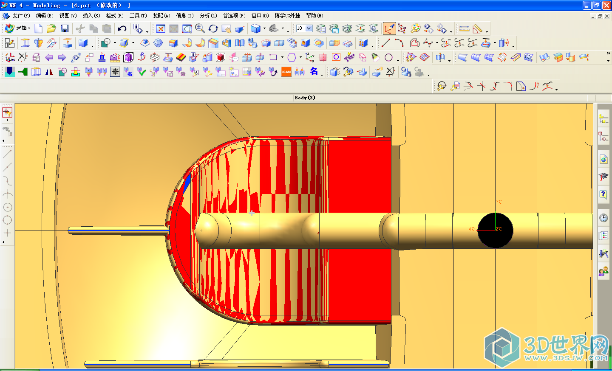Screen dimensions: 612x371
Task: Open the History clock panel icon
Action: pyautogui.click(x=603, y=218)
